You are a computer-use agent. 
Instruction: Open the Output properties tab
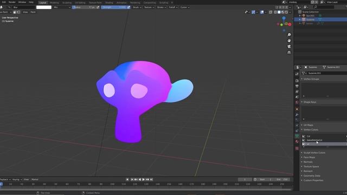click(297, 86)
